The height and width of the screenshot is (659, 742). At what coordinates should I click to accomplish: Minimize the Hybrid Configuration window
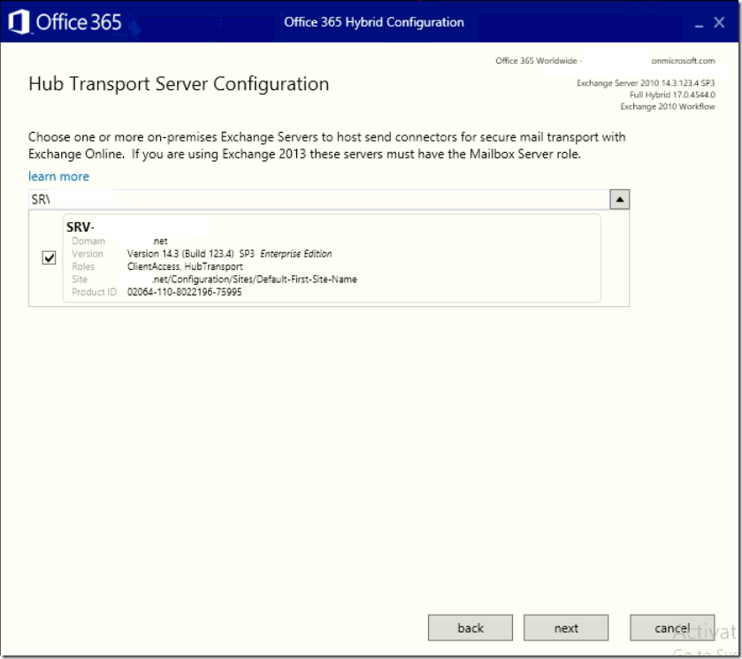coord(699,24)
